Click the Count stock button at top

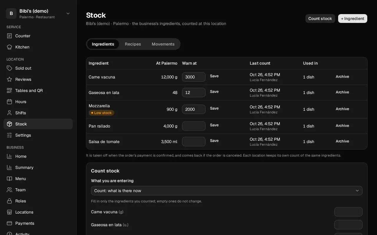click(320, 19)
